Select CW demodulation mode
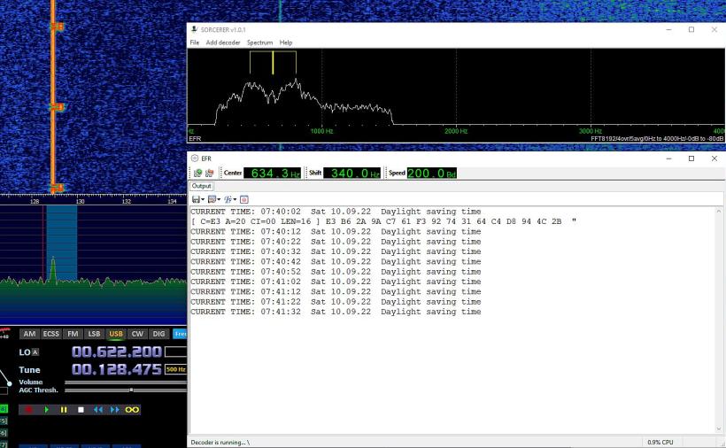 137,334
